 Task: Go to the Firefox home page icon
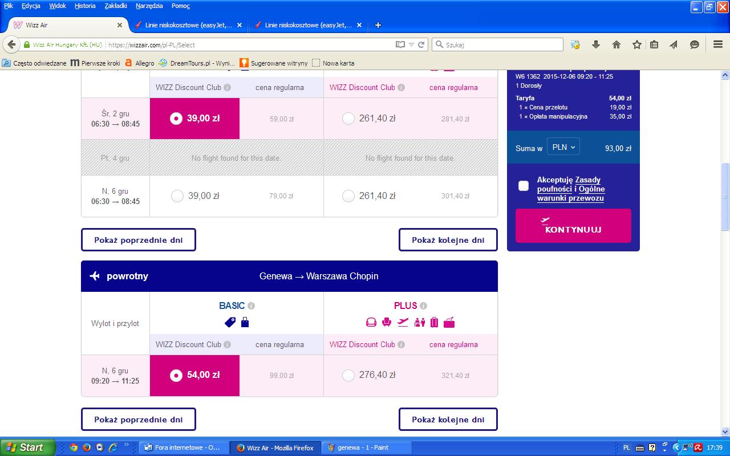coord(617,44)
